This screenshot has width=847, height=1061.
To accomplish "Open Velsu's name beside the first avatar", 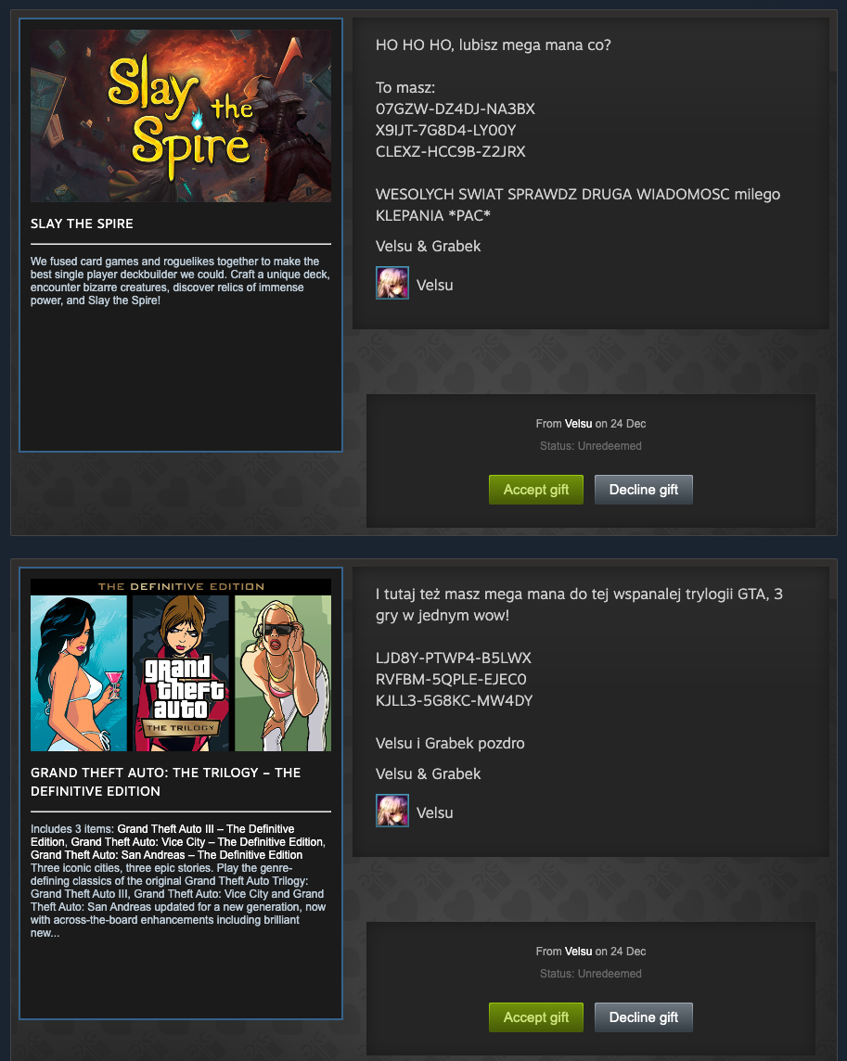I will click(x=435, y=285).
